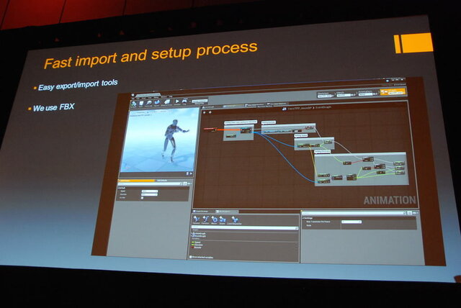Viewport: 461px width, 308px height.
Task: Click the Save toolbar icon
Action: click(141, 103)
